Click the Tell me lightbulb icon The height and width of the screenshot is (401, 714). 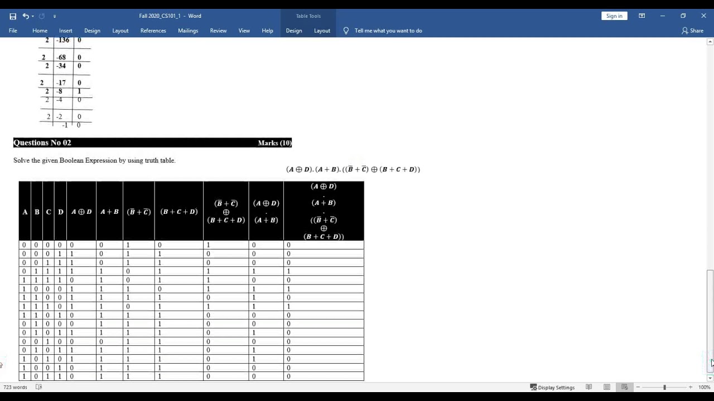pyautogui.click(x=346, y=31)
